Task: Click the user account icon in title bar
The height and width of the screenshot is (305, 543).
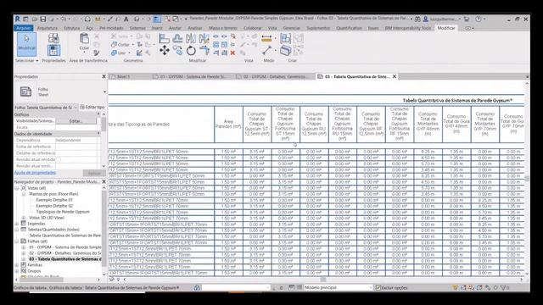Action: 426,19
